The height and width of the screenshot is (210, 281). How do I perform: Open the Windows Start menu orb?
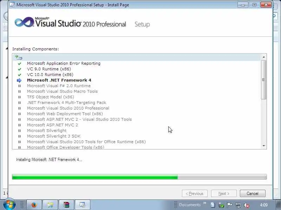coord(9,205)
